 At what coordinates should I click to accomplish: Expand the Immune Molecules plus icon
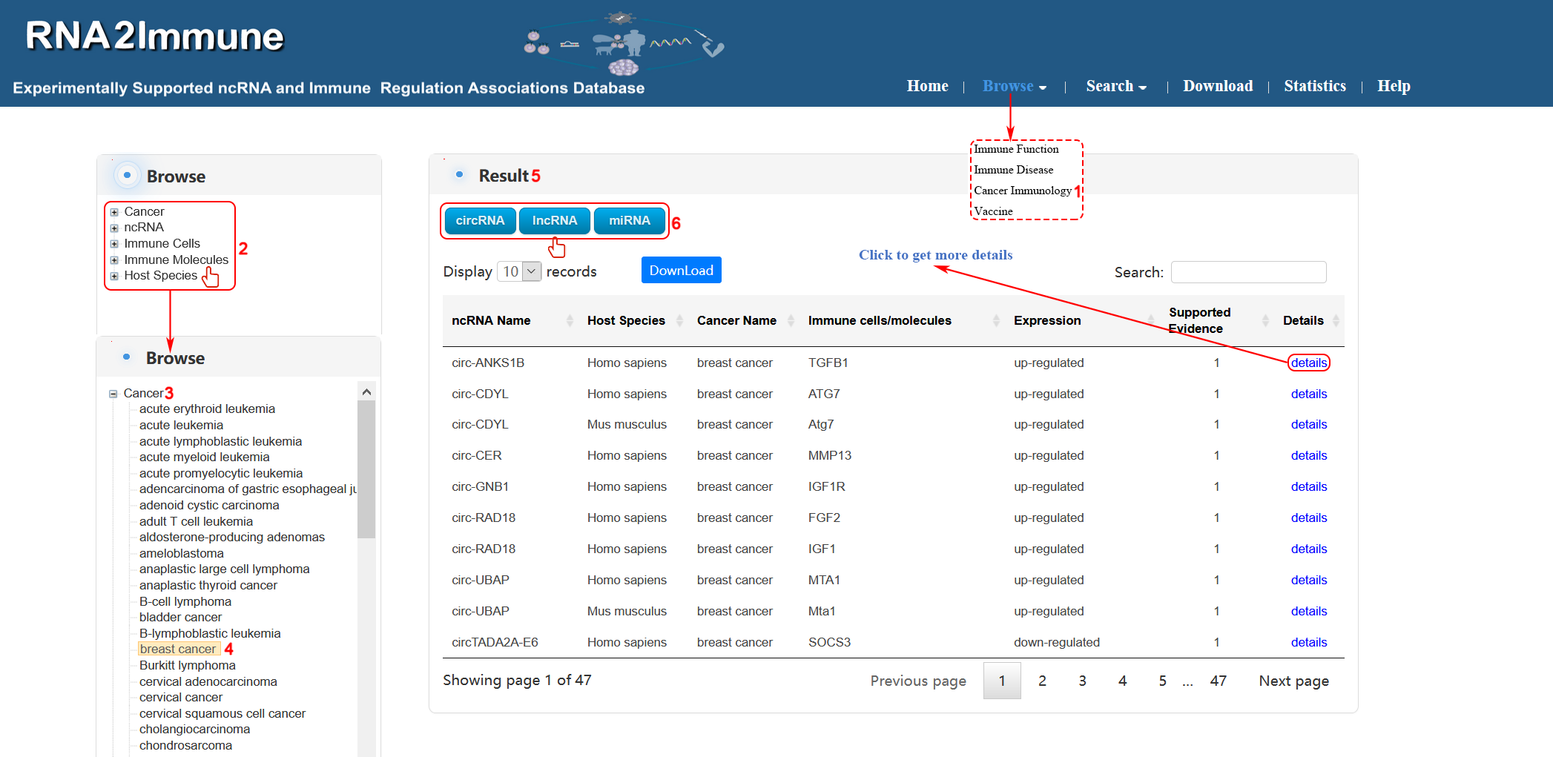[114, 260]
